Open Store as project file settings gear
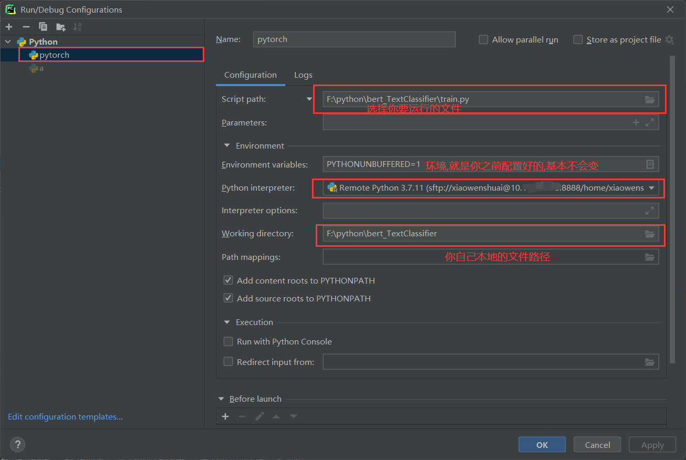Image resolution: width=686 pixels, height=460 pixels. tap(669, 39)
